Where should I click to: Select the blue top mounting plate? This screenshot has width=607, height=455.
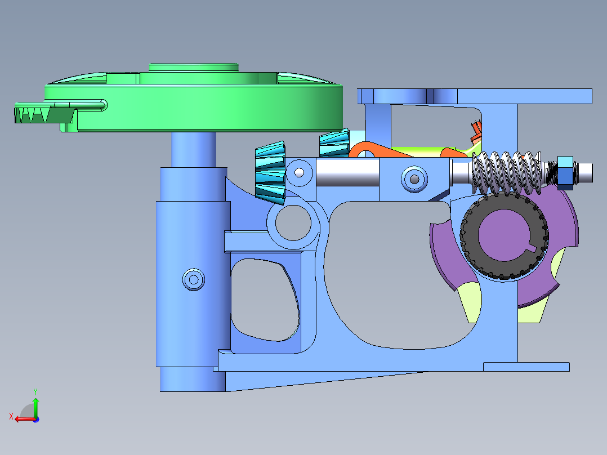pyautogui.click(x=475, y=96)
